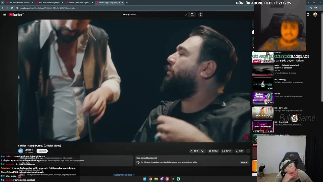Go back with the browser back arrow
The width and height of the screenshot is (323, 182).
point(3,8)
